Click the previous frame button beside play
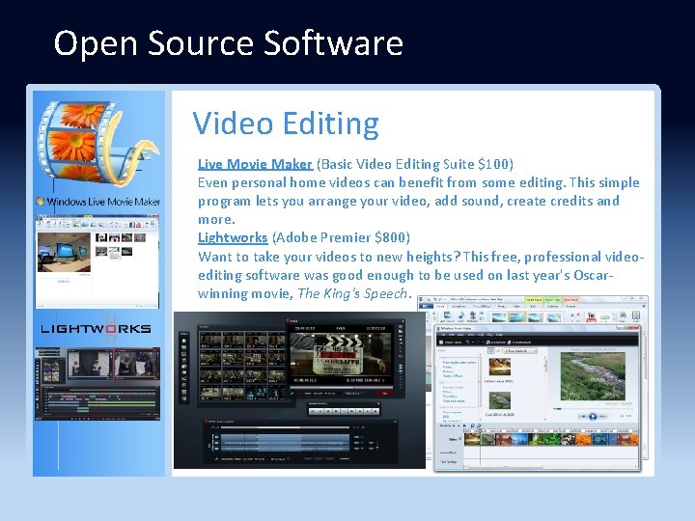This screenshot has width=695, height=521. click(x=583, y=417)
